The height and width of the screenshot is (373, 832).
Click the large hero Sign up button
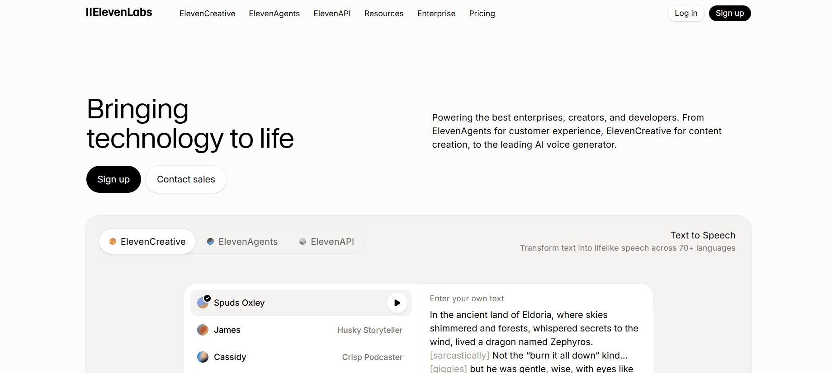(113, 179)
